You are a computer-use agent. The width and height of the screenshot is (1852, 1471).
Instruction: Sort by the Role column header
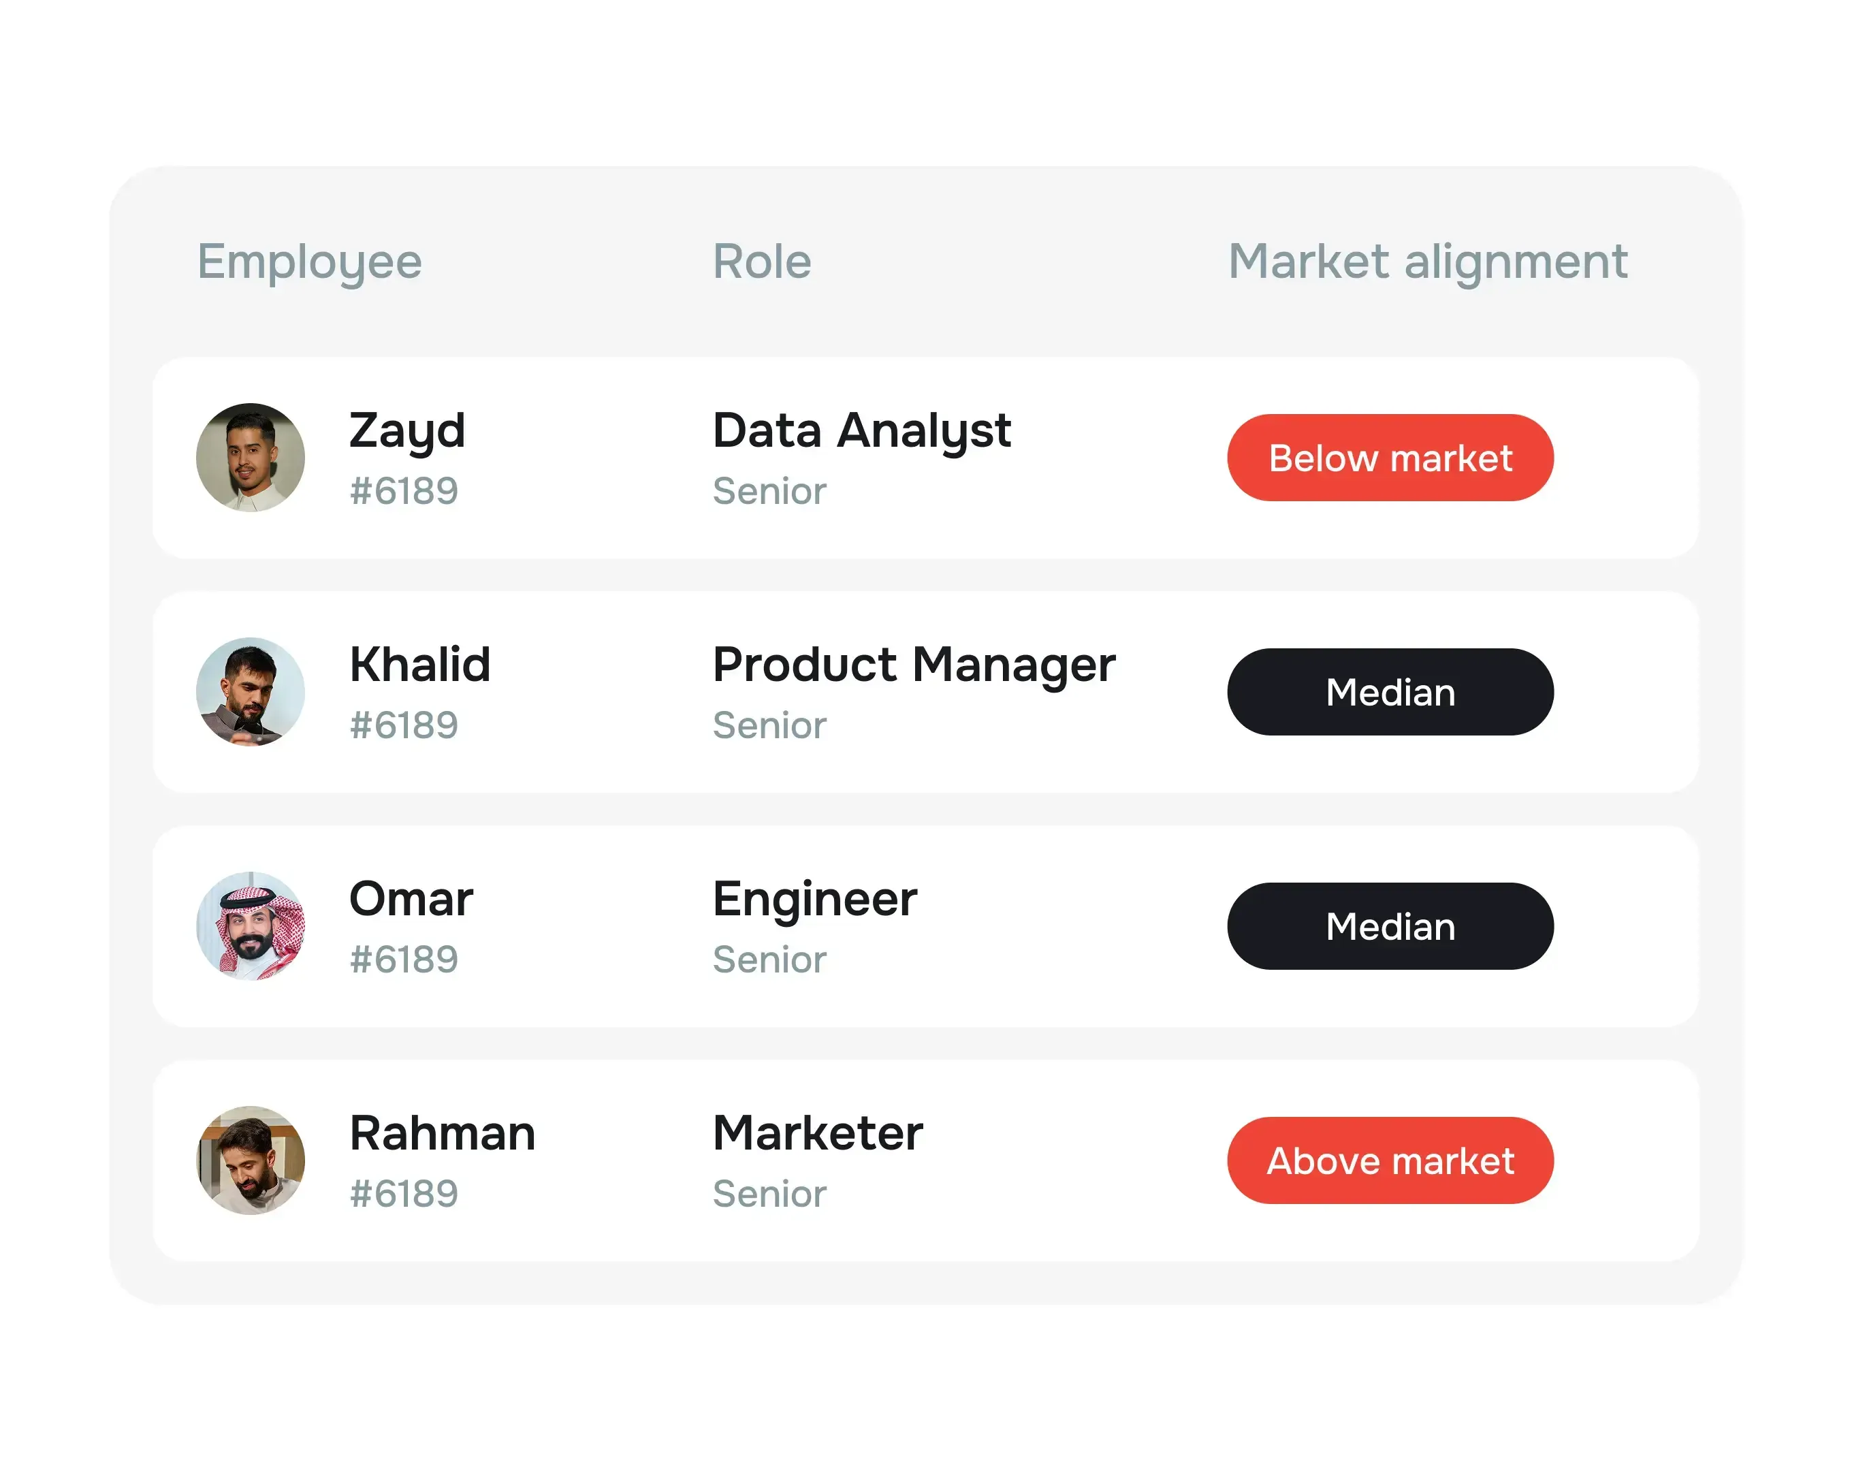pos(761,262)
